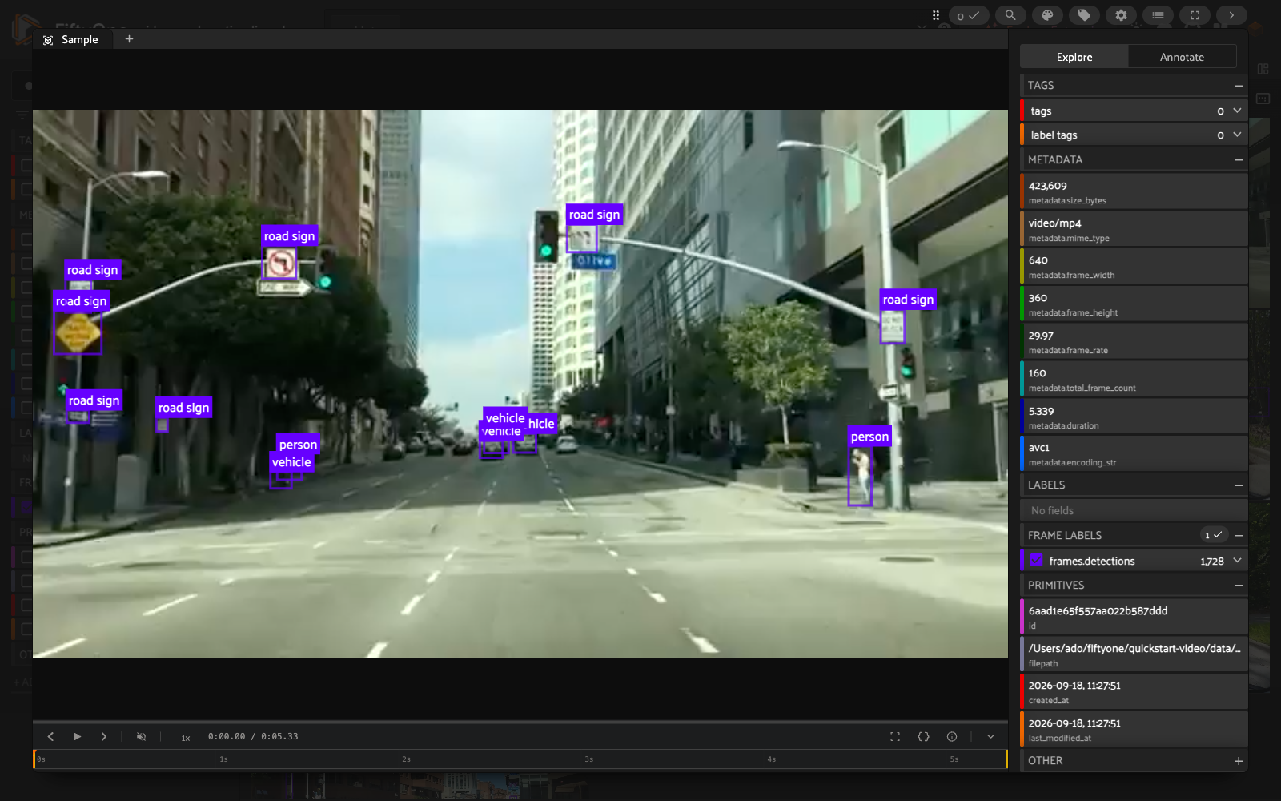Screen dimensions: 1281x801
Task: Show the sample JSON with the braces icon
Action: coord(923,736)
